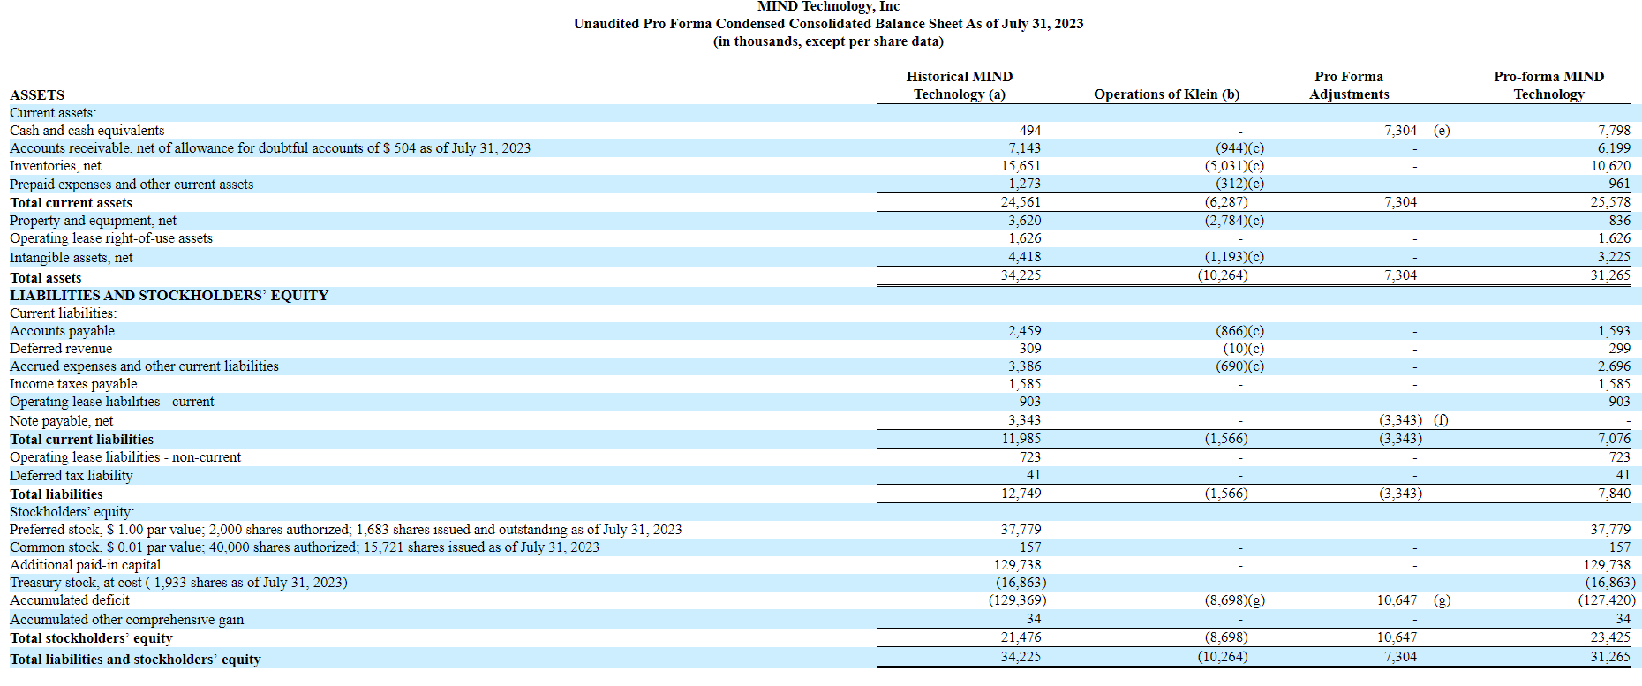Select Accrued expenses and other current liabilities
This screenshot has width=1642, height=686.
144,366
